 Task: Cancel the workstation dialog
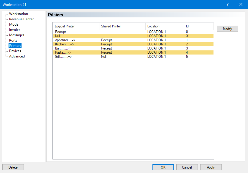187,167
